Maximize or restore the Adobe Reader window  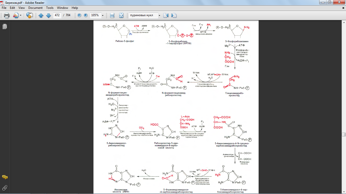click(x=329, y=2)
